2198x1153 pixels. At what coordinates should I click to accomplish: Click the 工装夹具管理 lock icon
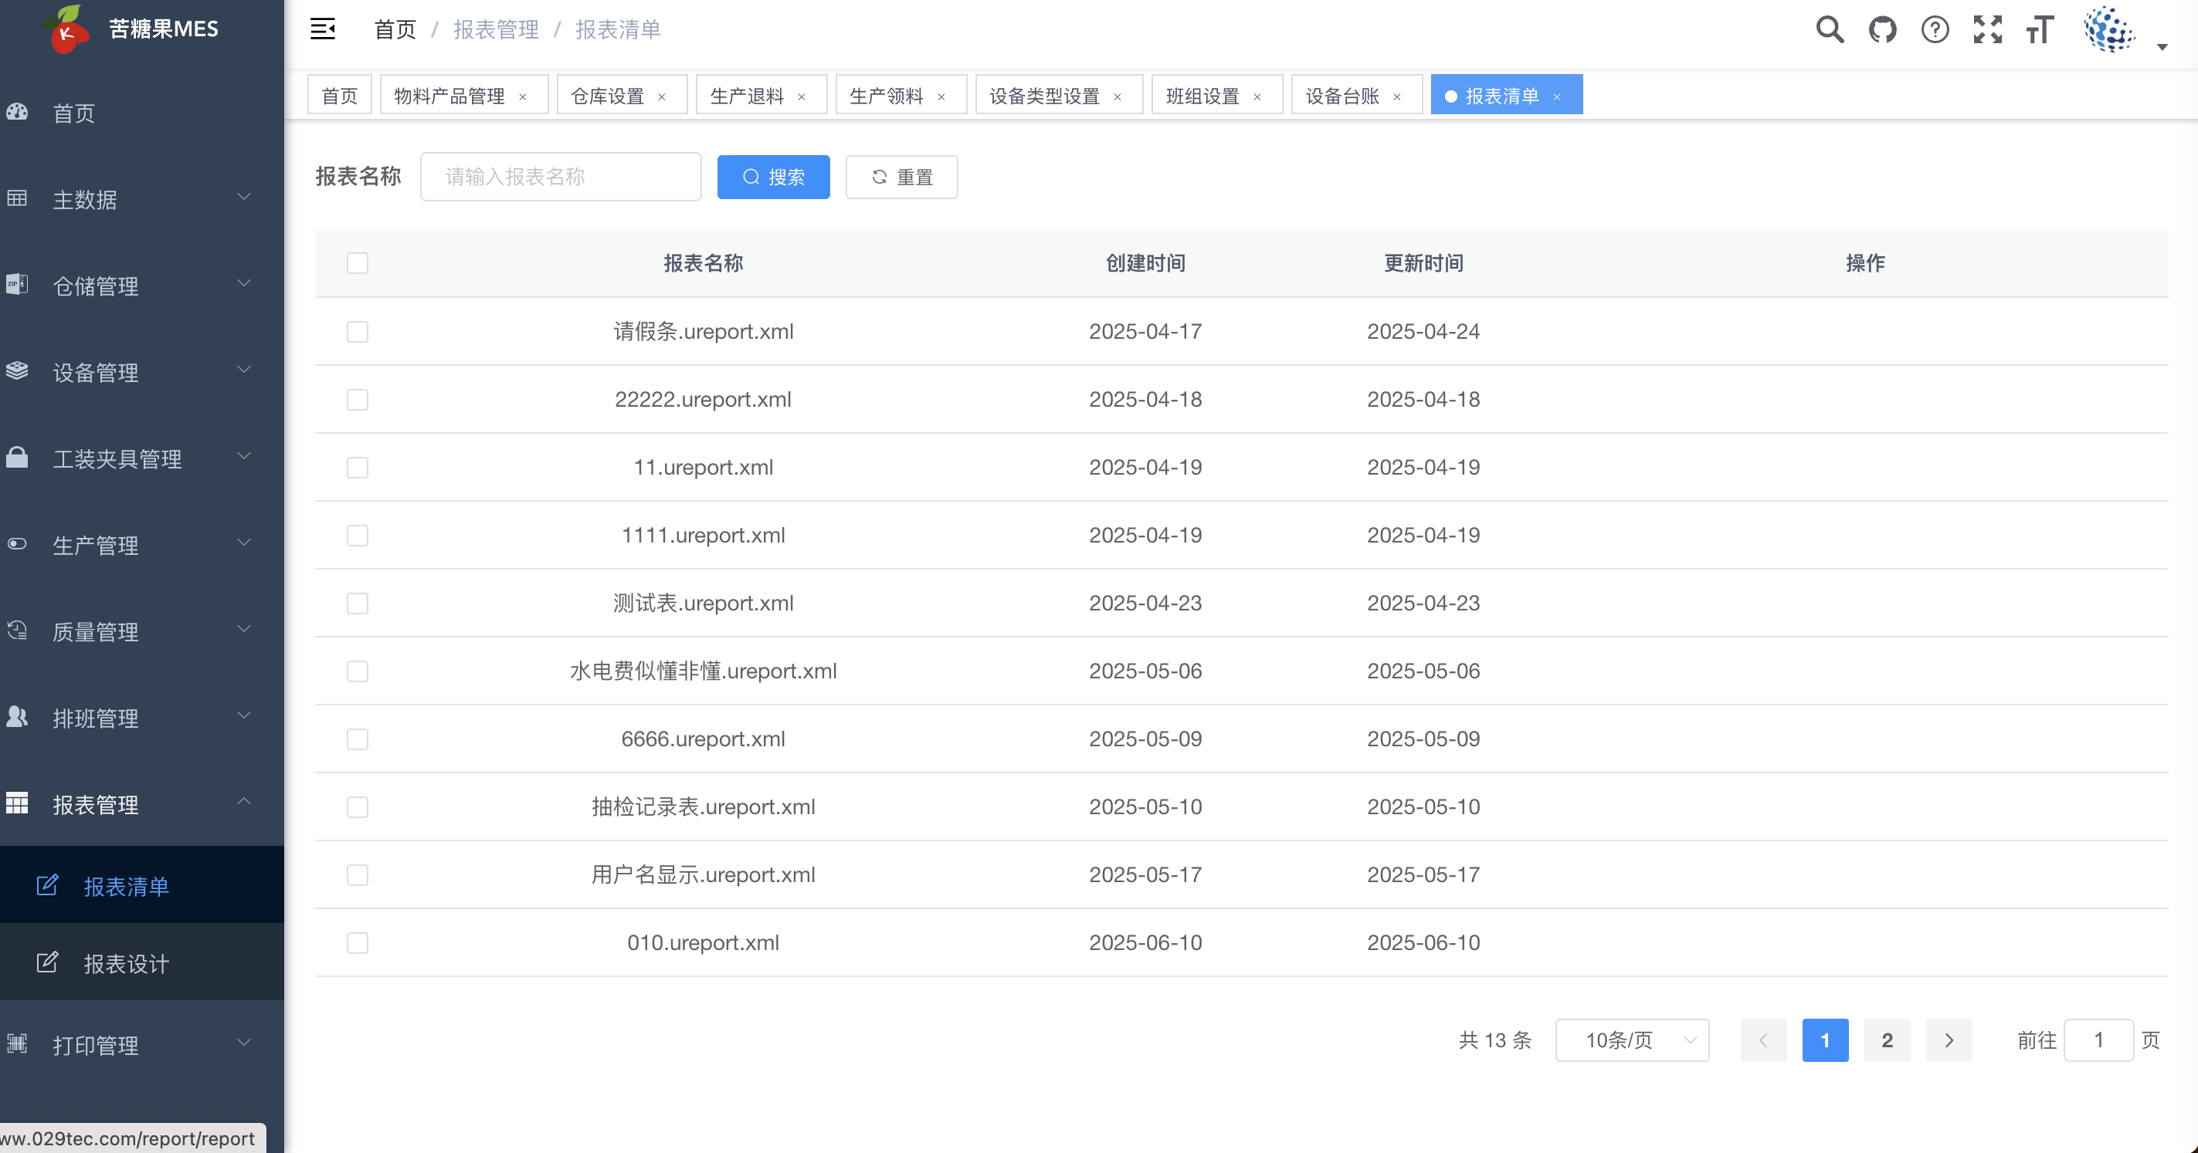click(17, 457)
